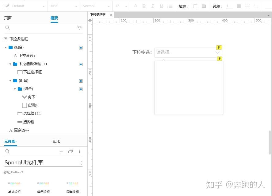The image size is (272, 196).
Task: Click the library copy stack icon
Action: point(71,151)
